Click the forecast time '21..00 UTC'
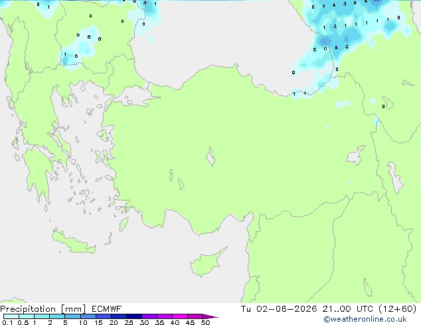 [x=348, y=309]
